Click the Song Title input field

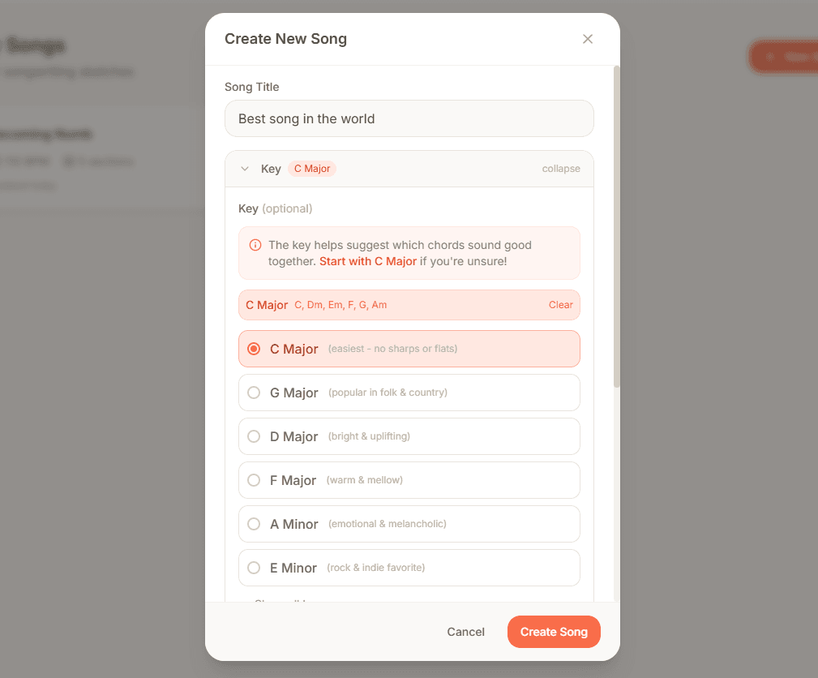click(x=409, y=118)
